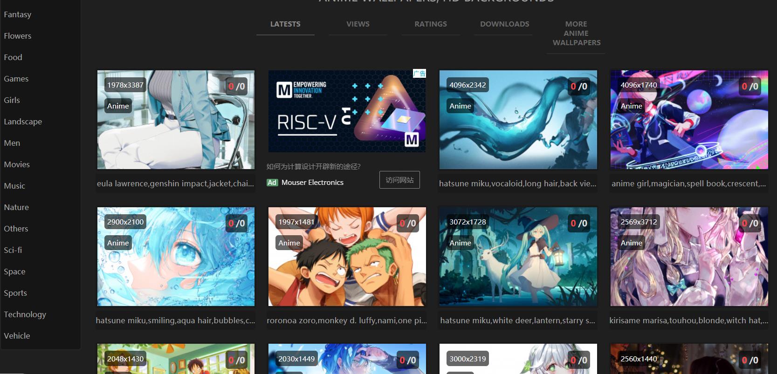Select the Sci-fi category
777x374 pixels.
tap(13, 250)
